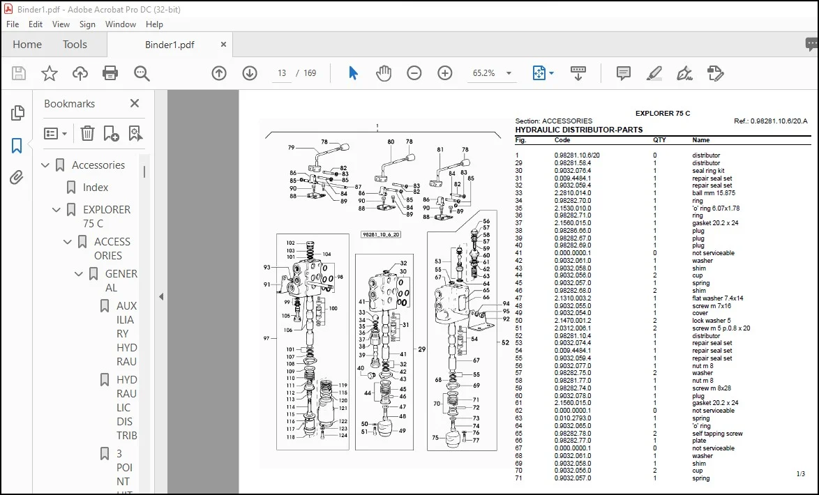Image resolution: width=819 pixels, height=495 pixels.
Task: Collapse navigation pane with left arrow
Action: click(161, 296)
